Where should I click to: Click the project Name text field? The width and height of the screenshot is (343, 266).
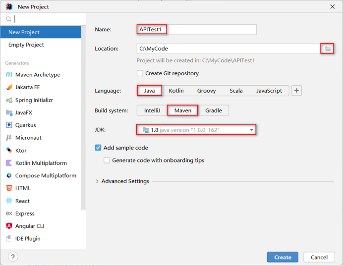click(x=197, y=30)
